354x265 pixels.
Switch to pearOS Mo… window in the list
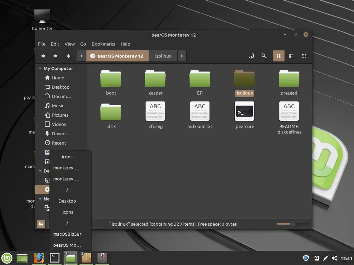pyautogui.click(x=67, y=245)
